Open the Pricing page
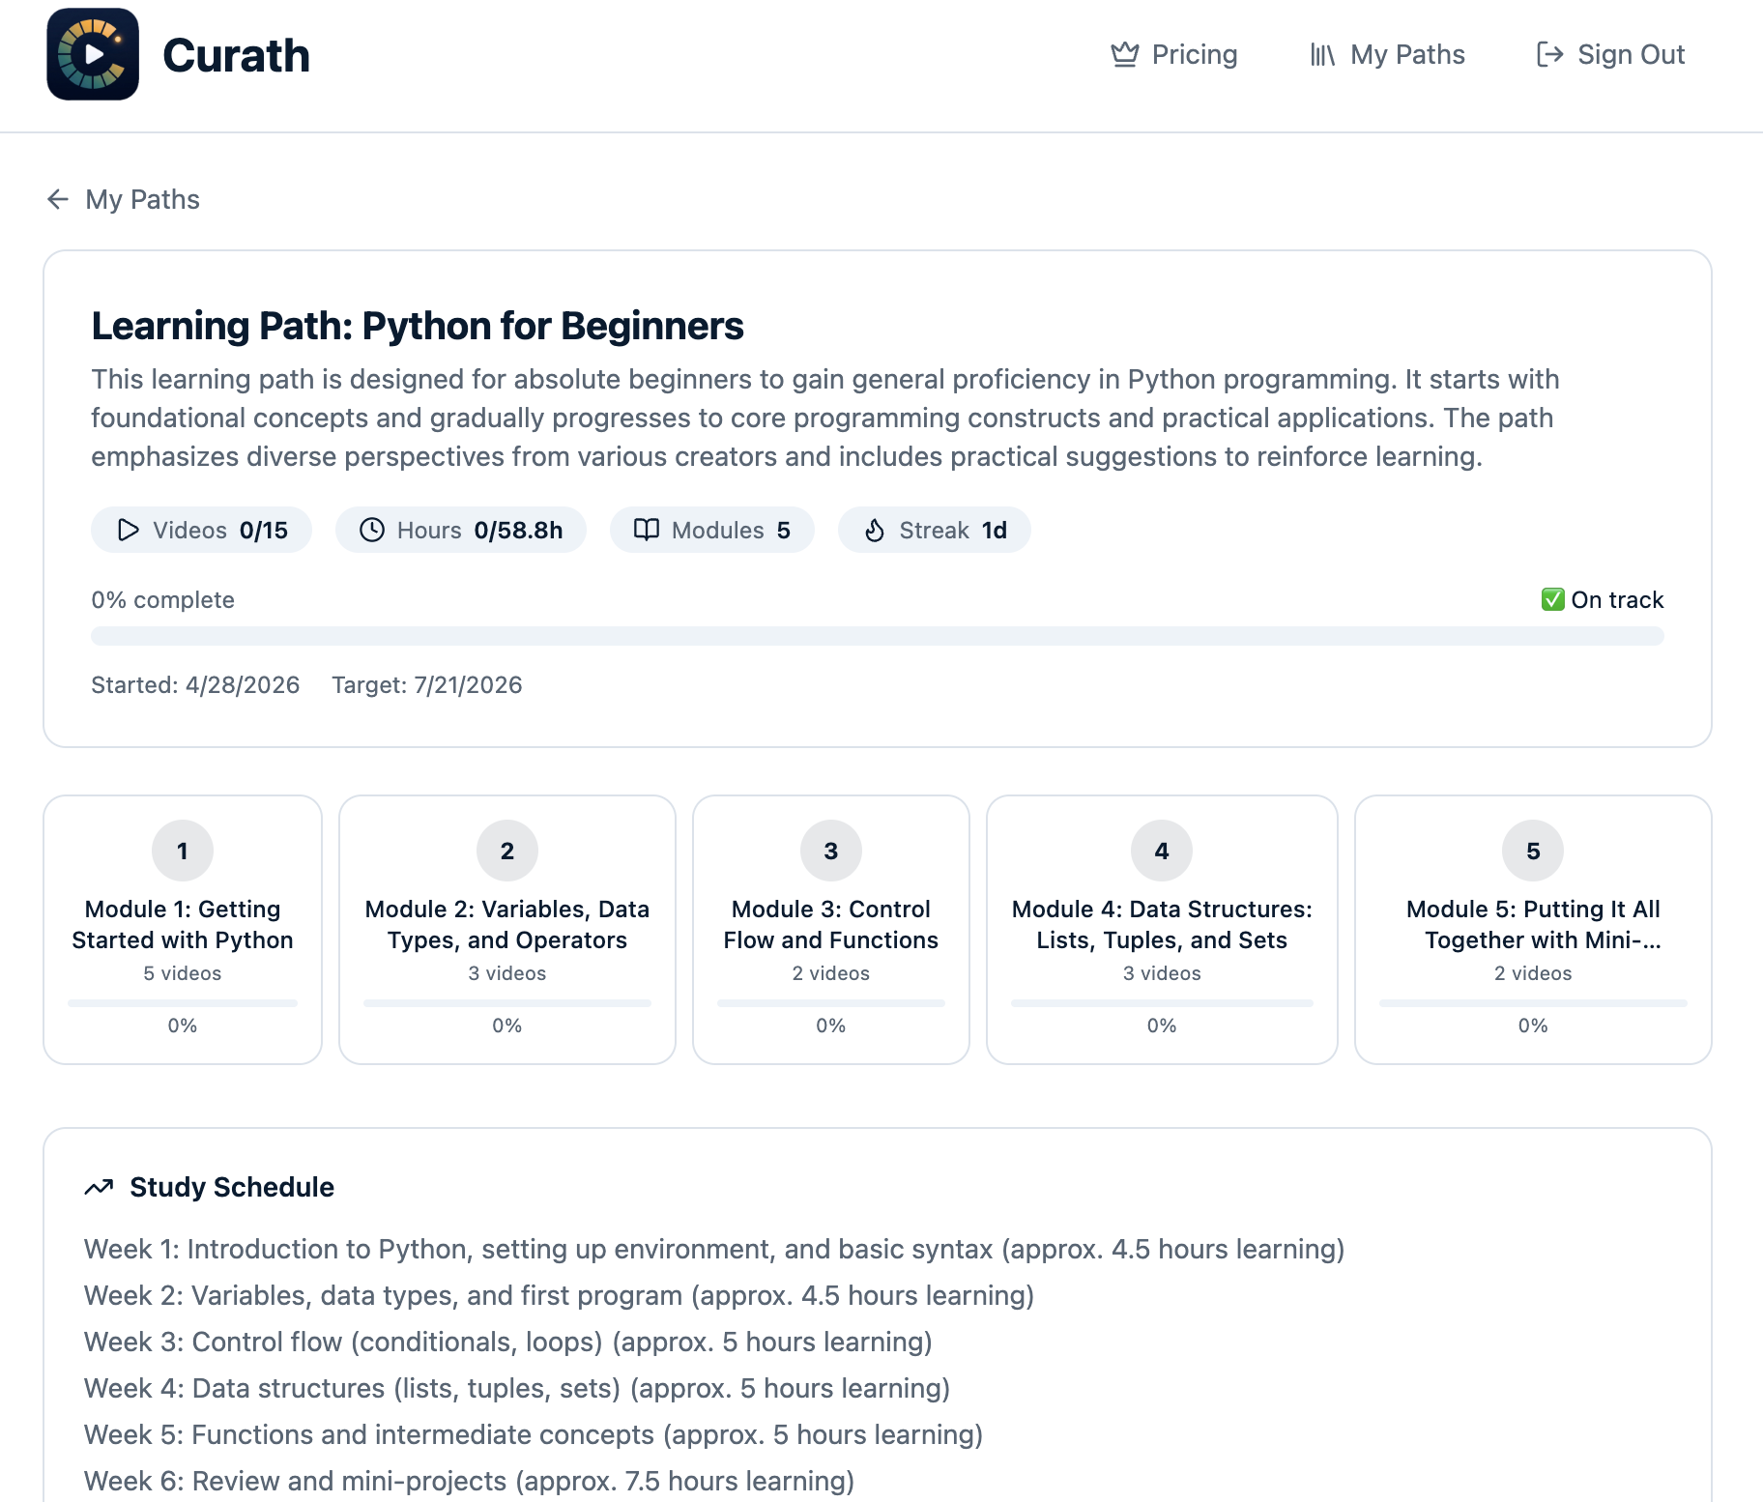 pos(1174,54)
